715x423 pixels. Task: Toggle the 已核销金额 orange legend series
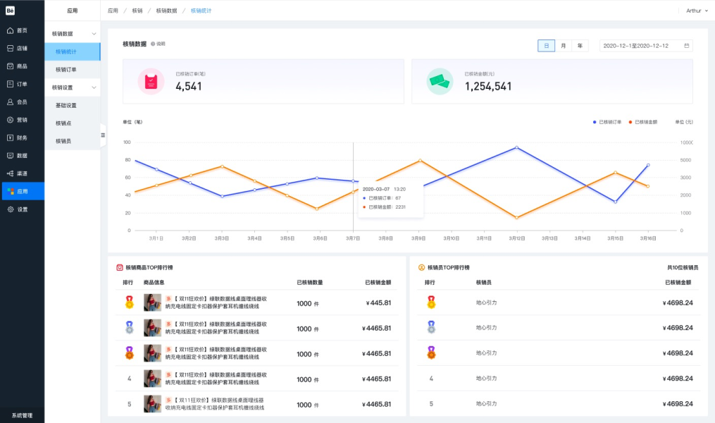pyautogui.click(x=643, y=122)
